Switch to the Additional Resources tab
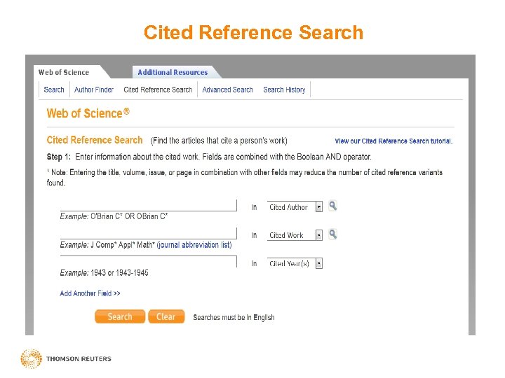 point(173,72)
